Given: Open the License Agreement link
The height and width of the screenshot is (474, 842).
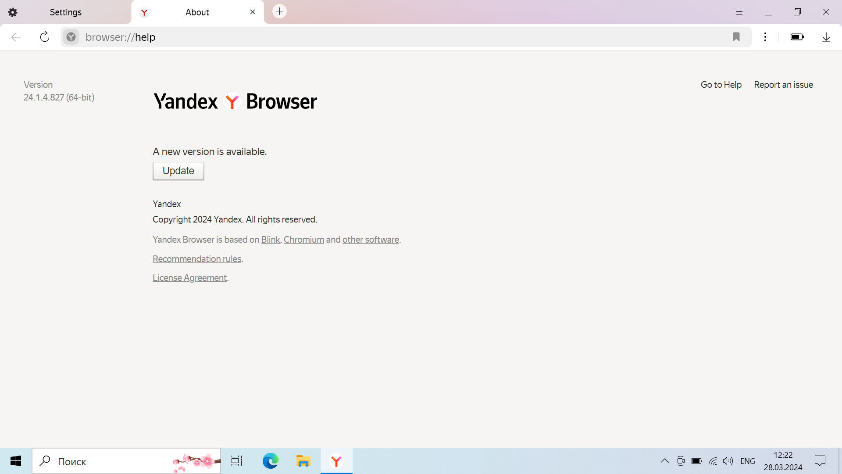Looking at the screenshot, I should click(189, 278).
